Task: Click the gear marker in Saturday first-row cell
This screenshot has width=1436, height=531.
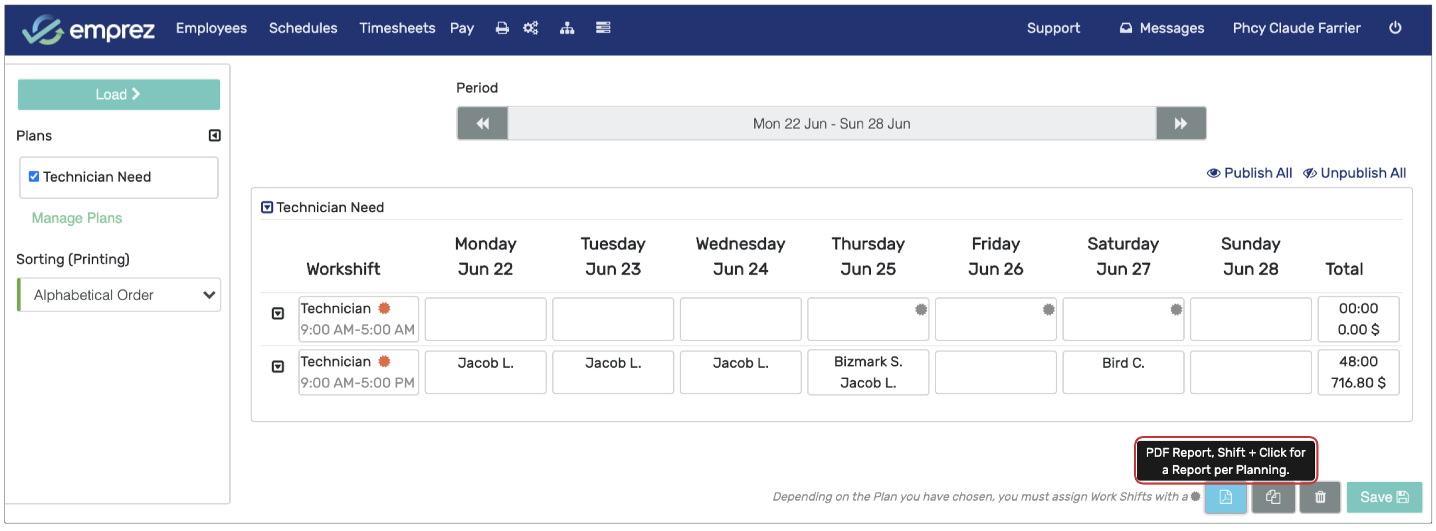Action: (x=1176, y=309)
